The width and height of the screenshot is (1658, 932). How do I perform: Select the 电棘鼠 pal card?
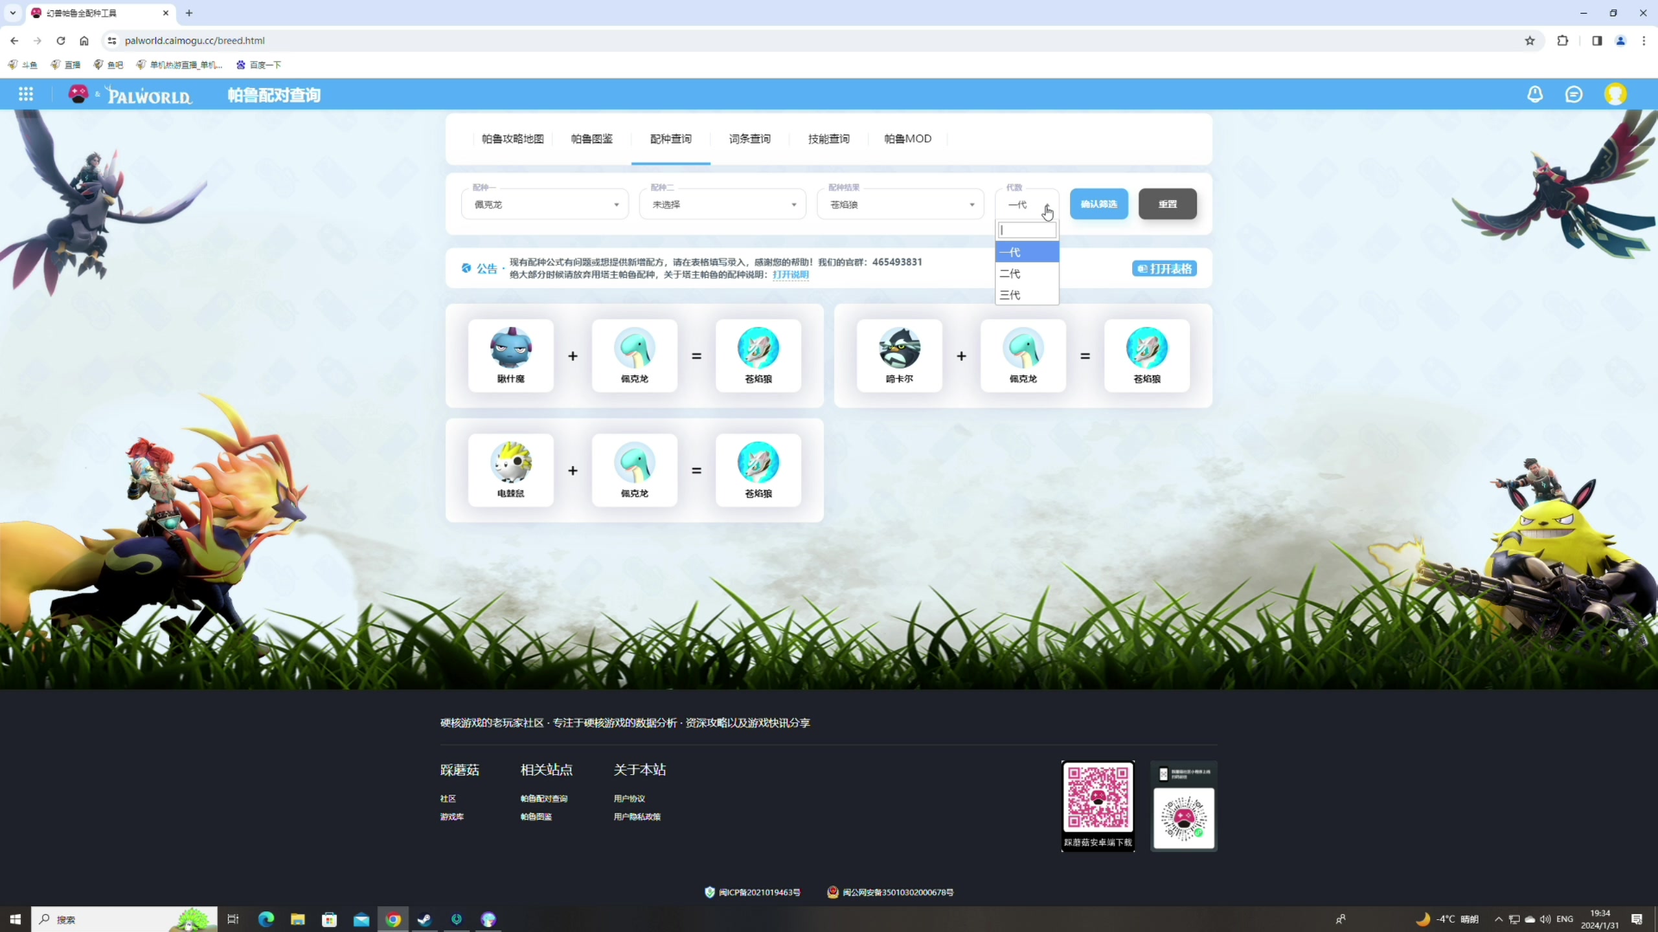[x=511, y=470]
